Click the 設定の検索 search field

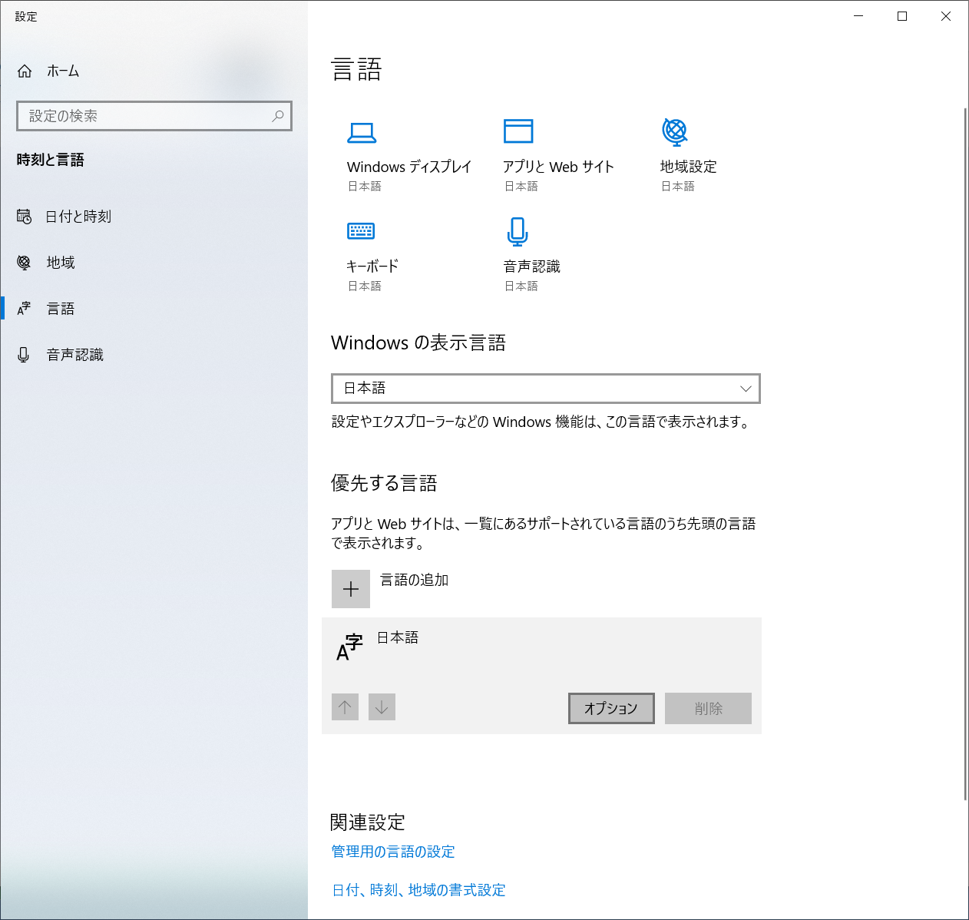coord(146,116)
